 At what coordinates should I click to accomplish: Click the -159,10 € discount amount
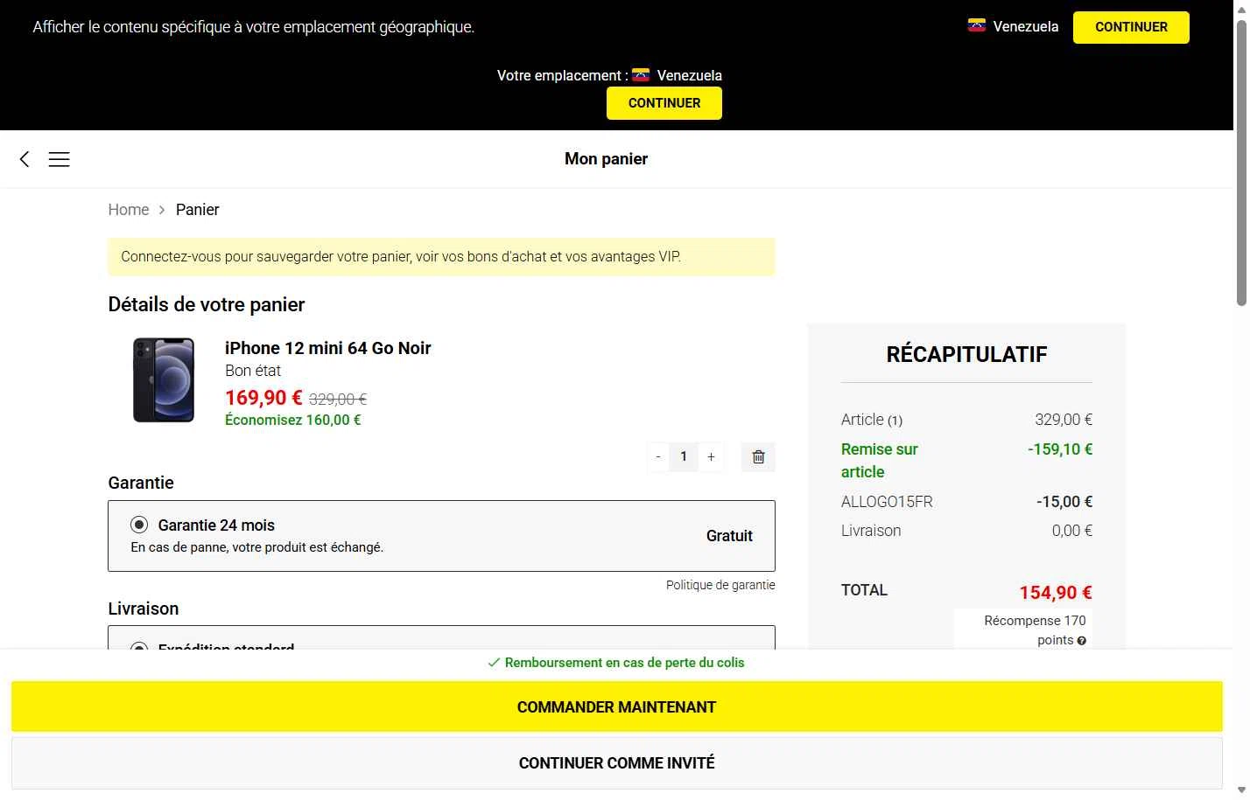(x=1060, y=449)
